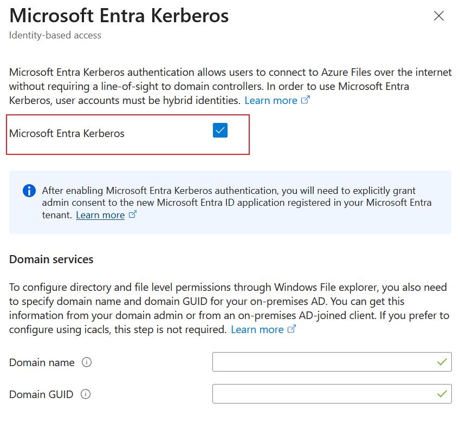Viewport: 460px width, 423px height.
Task: Show the Domain name info tooltip icon
Action: point(87,362)
